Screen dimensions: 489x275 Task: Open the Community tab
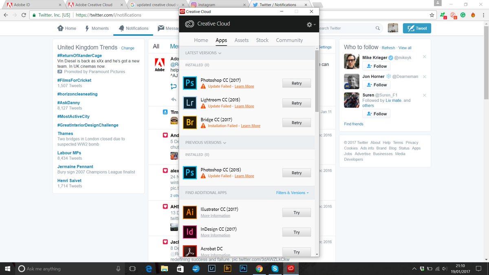point(289,40)
